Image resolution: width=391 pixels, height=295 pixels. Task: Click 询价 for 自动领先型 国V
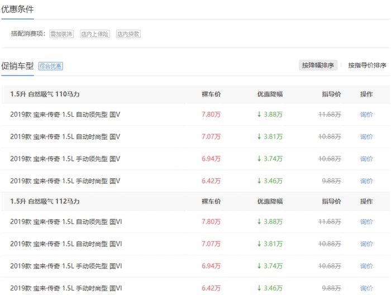(x=366, y=115)
